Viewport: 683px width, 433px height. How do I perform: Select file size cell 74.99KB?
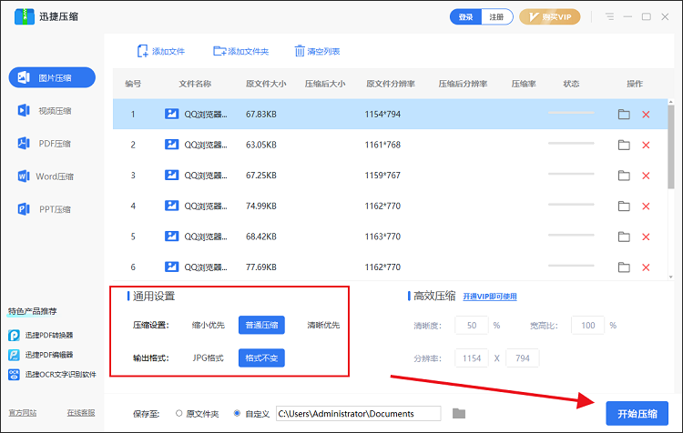coord(261,206)
